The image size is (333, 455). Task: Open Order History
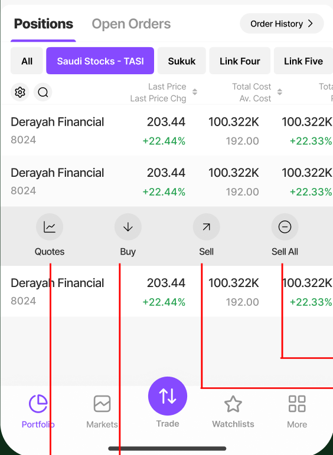tap(282, 24)
